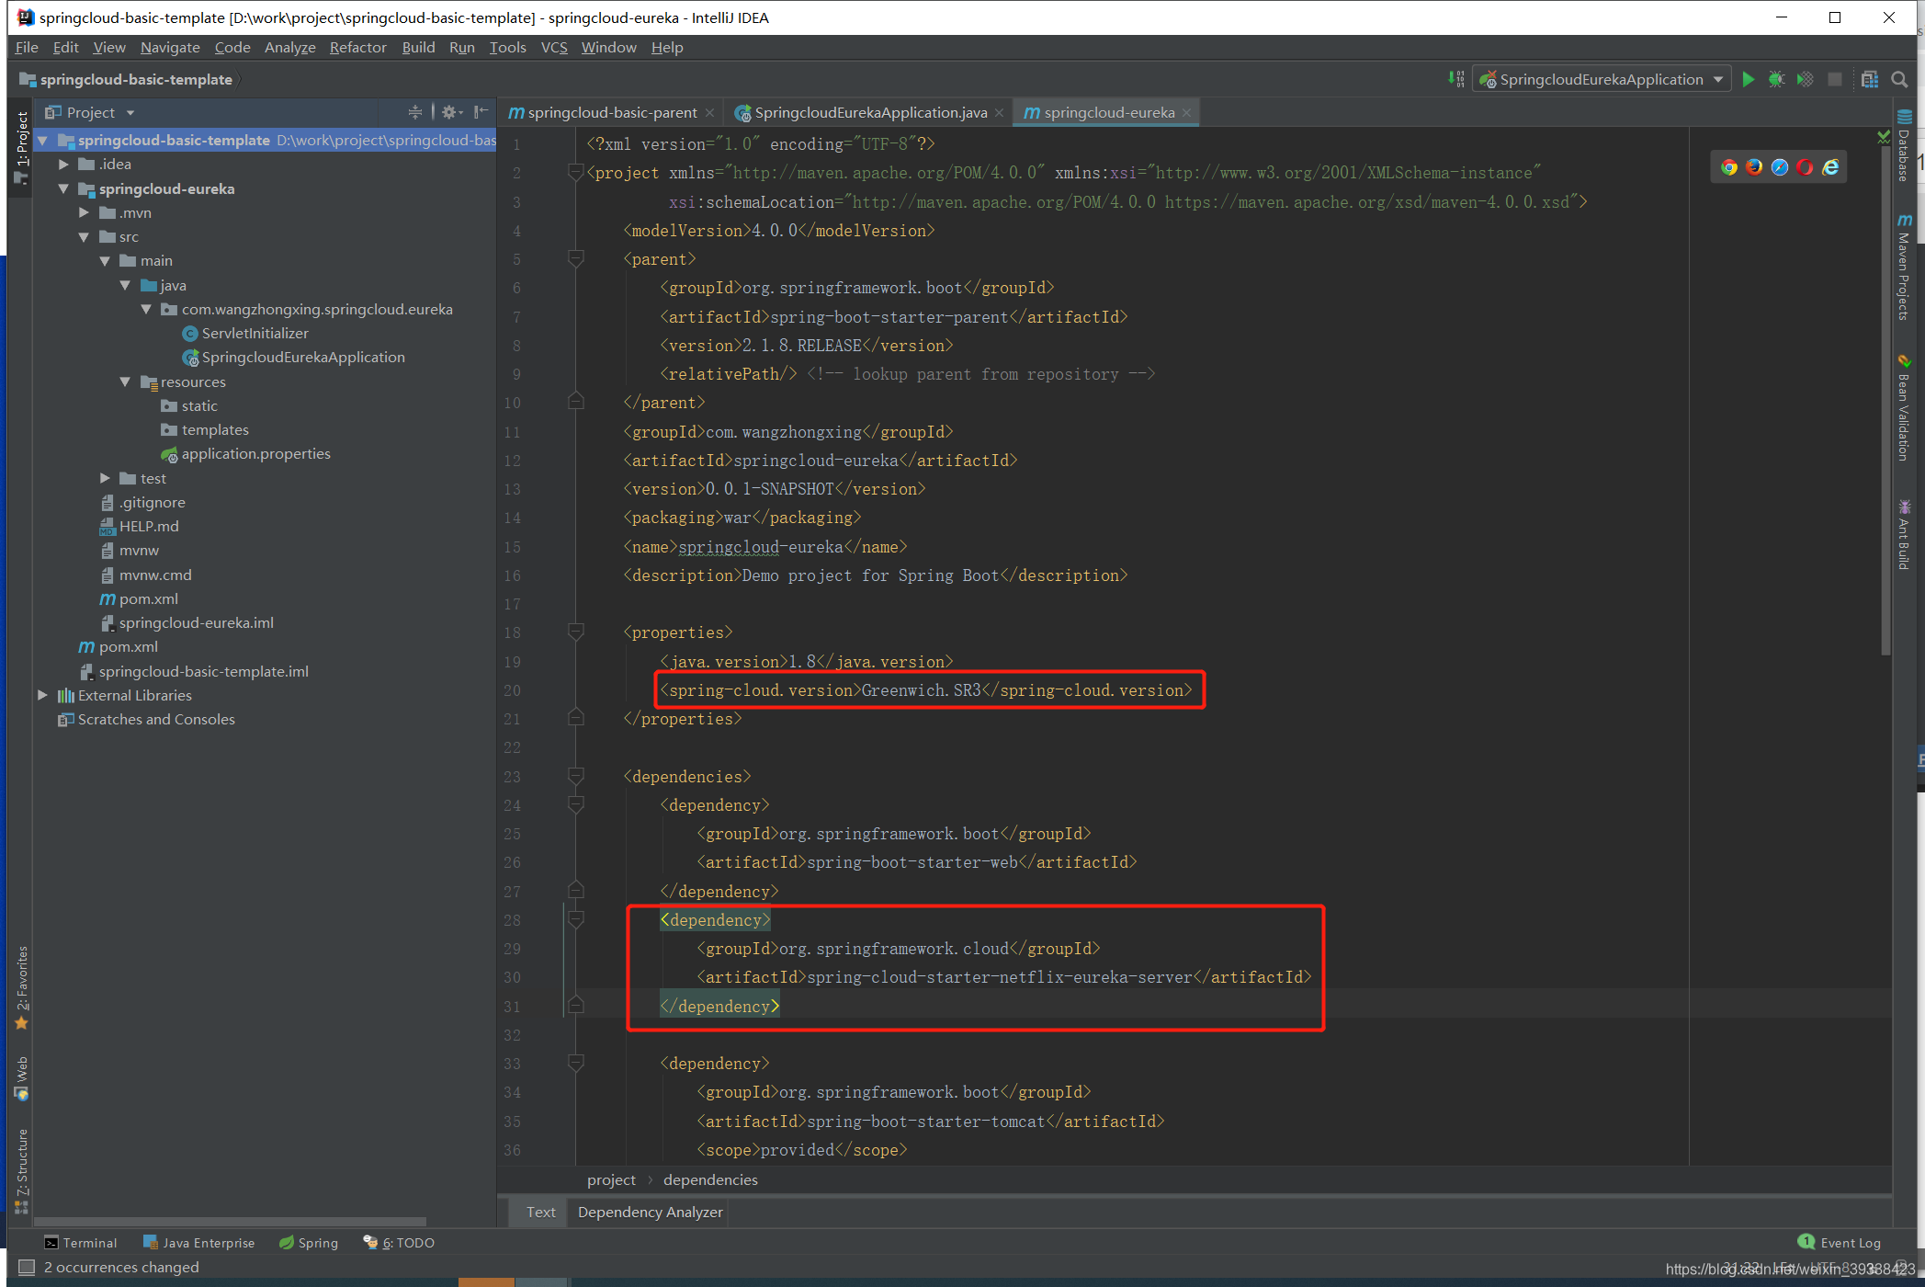The image size is (1925, 1287).
Task: Select ServletInitializer class in tree
Action: (x=255, y=334)
